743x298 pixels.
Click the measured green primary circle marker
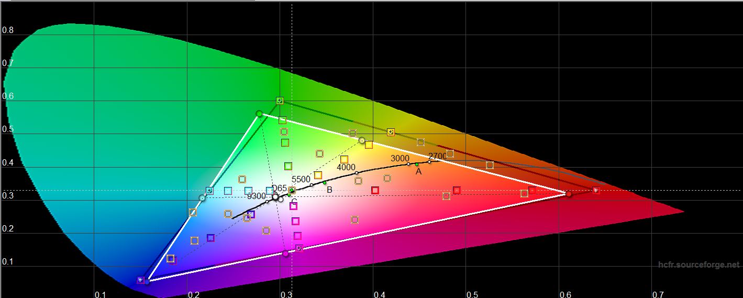(259, 114)
